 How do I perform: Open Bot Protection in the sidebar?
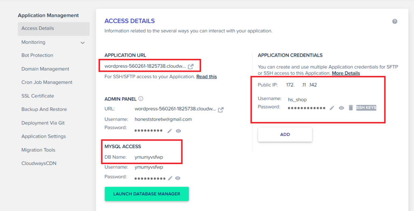(37, 55)
